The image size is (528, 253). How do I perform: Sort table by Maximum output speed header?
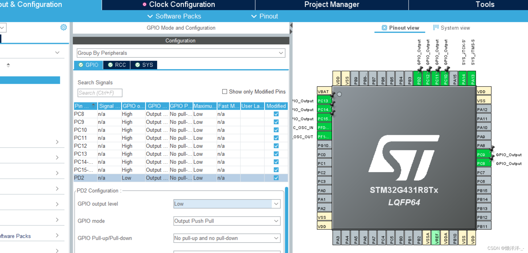[205, 106]
